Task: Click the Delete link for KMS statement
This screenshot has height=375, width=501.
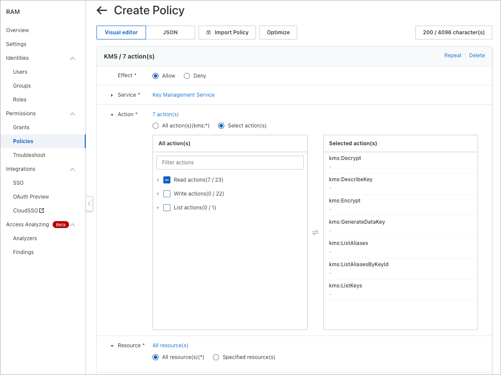Action: point(477,55)
